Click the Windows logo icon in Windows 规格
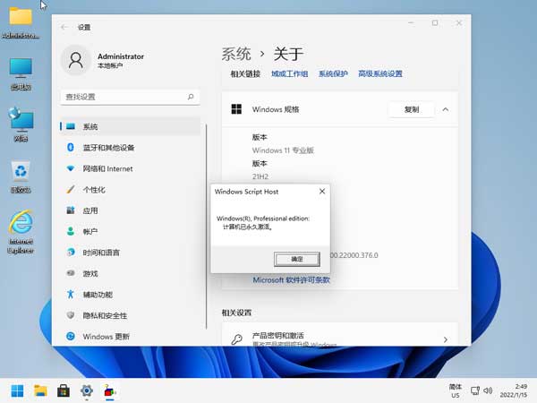The image size is (537, 403). coord(236,109)
